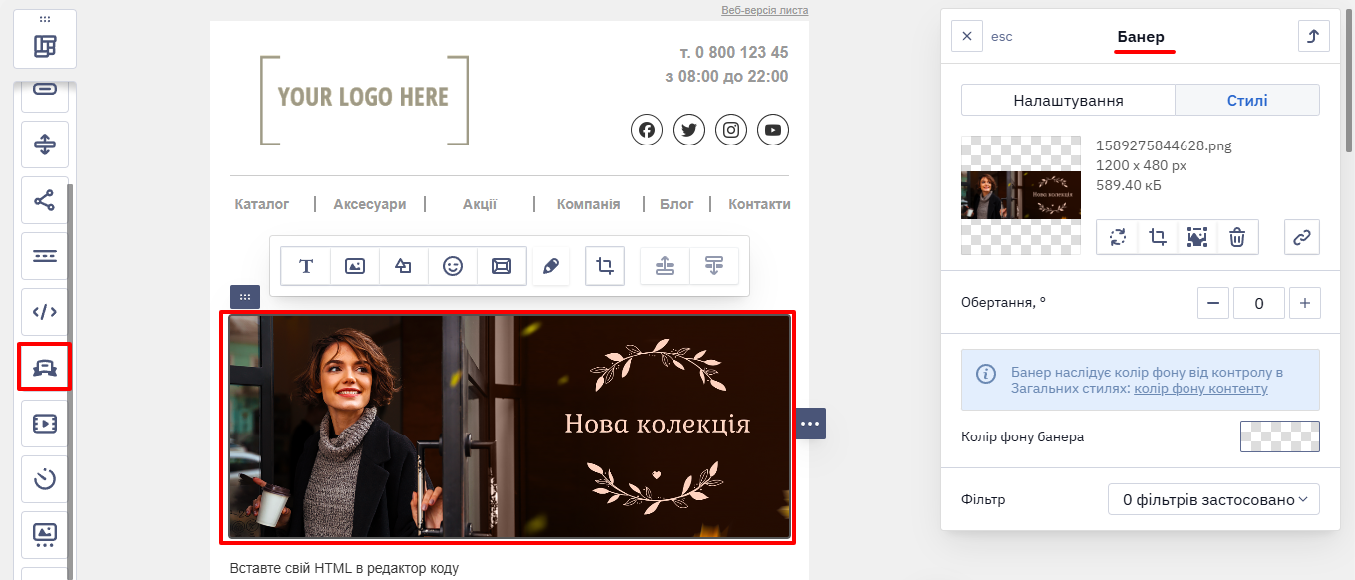Viewport: 1355px width, 580px height.
Task: Add a link using chain icon
Action: pos(1302,237)
